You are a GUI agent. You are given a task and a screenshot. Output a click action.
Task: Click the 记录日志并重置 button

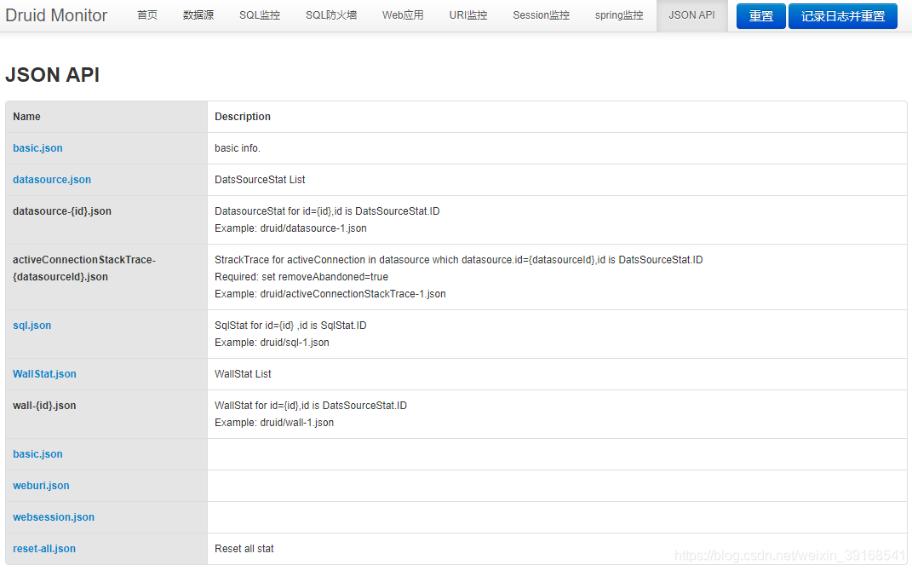[843, 16]
